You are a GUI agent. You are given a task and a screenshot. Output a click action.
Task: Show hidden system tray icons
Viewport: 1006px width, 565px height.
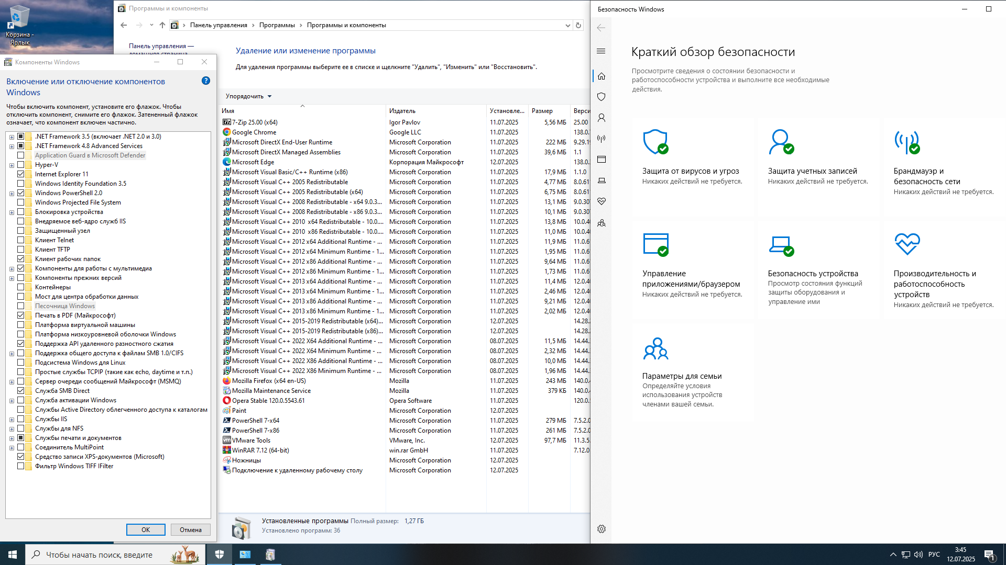[x=893, y=555]
